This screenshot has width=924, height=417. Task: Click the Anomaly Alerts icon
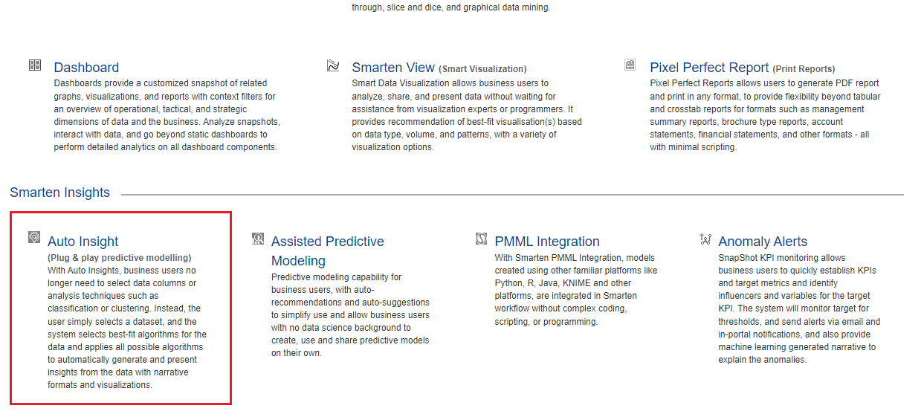[x=705, y=239]
